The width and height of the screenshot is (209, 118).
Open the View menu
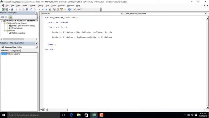18,6
